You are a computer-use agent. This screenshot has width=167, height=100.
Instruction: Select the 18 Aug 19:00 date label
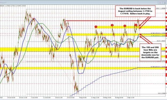click(107, 98)
